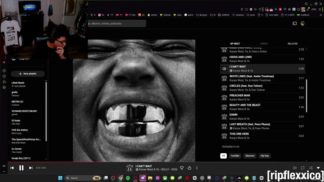Click the search songs, albums, artists field
The width and height of the screenshot is (324, 182).
point(117,24)
